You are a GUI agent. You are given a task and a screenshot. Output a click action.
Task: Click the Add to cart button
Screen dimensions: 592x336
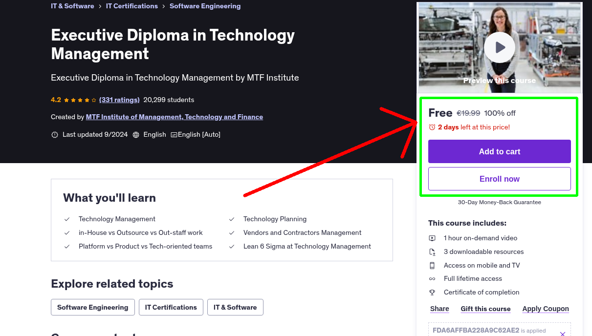coord(500,151)
